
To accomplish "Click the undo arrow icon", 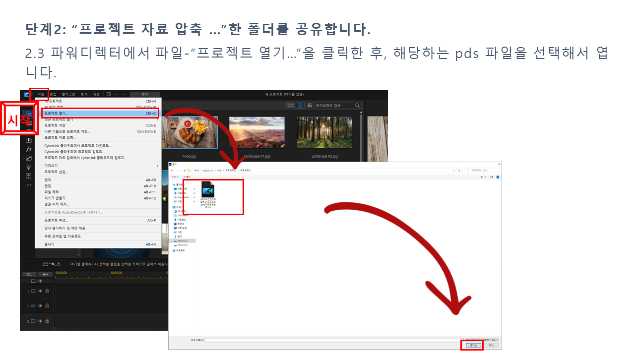I will 116,94.
